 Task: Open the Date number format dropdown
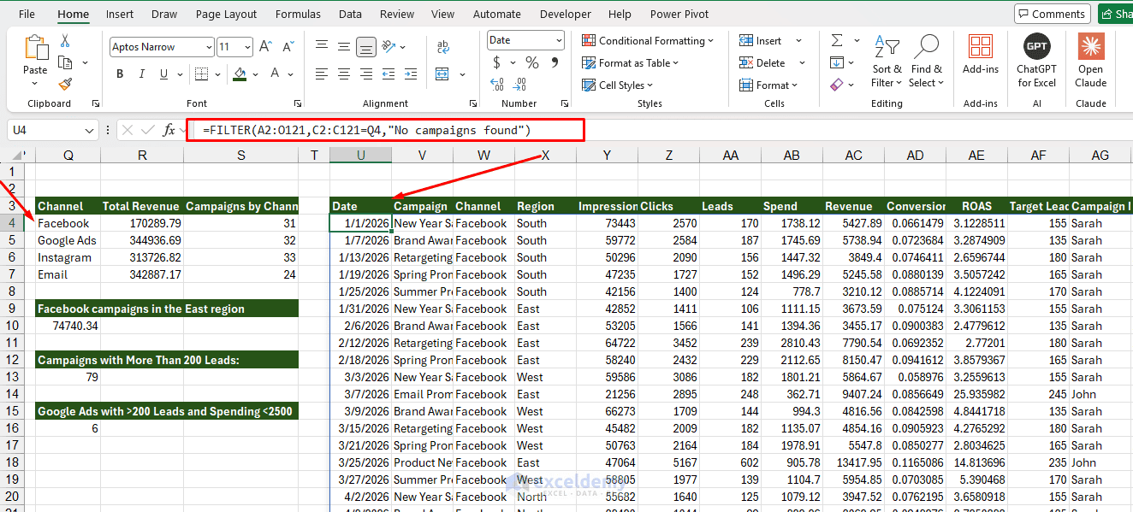pyautogui.click(x=559, y=40)
